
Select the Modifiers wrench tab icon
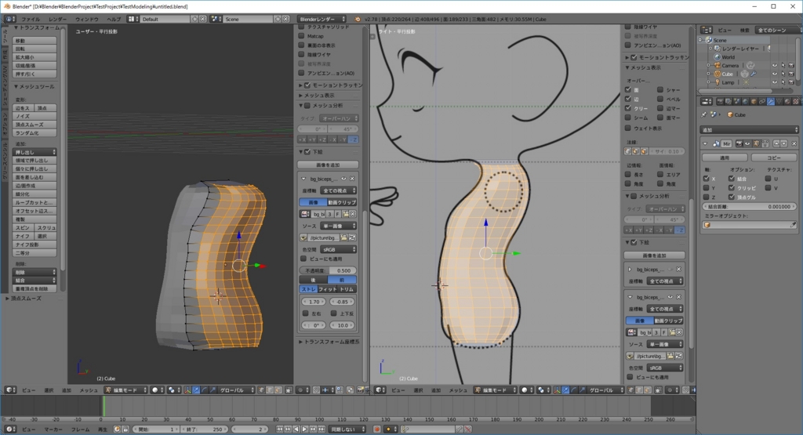pyautogui.click(x=771, y=101)
